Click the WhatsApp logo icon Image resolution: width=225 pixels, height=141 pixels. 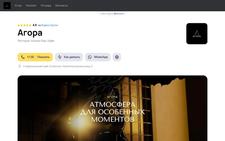[90, 57]
